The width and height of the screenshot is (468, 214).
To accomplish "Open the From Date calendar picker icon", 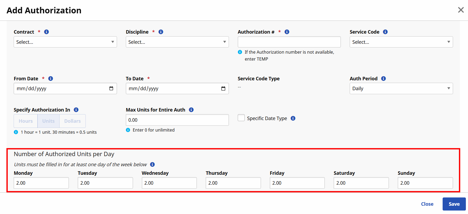I will tap(111, 89).
